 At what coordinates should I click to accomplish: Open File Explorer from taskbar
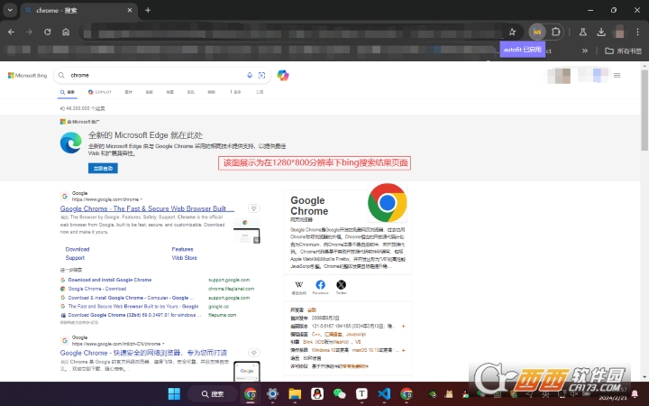[295, 393]
